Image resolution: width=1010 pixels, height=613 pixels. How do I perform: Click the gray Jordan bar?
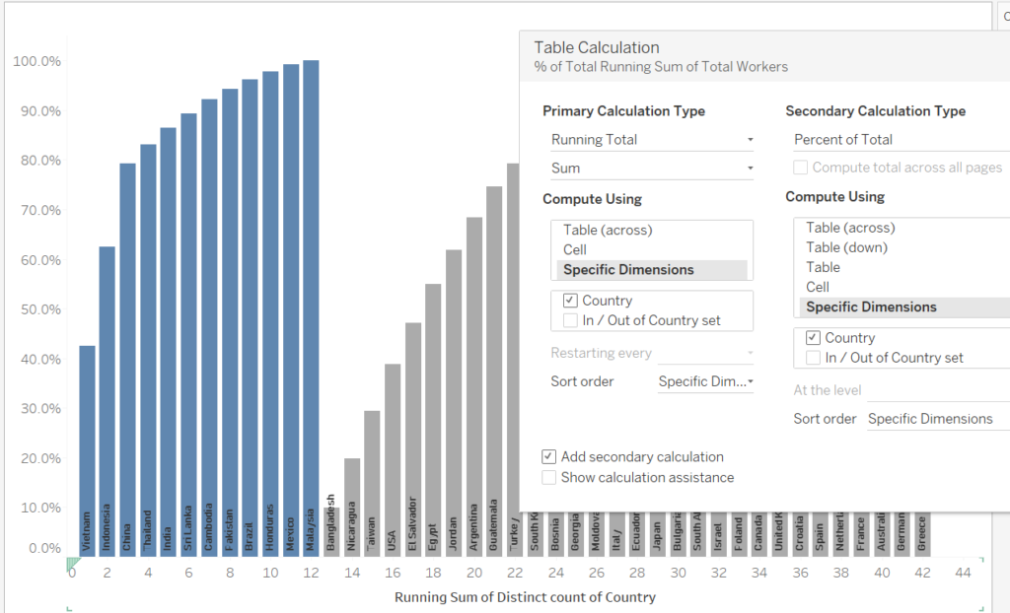click(x=454, y=403)
